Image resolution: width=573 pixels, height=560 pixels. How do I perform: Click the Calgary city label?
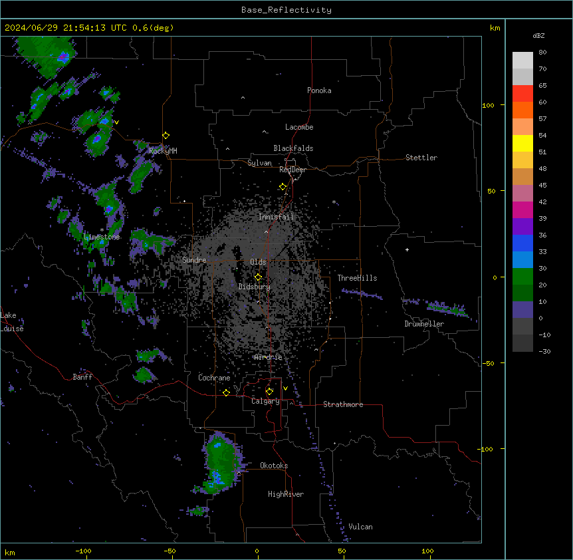pos(265,401)
